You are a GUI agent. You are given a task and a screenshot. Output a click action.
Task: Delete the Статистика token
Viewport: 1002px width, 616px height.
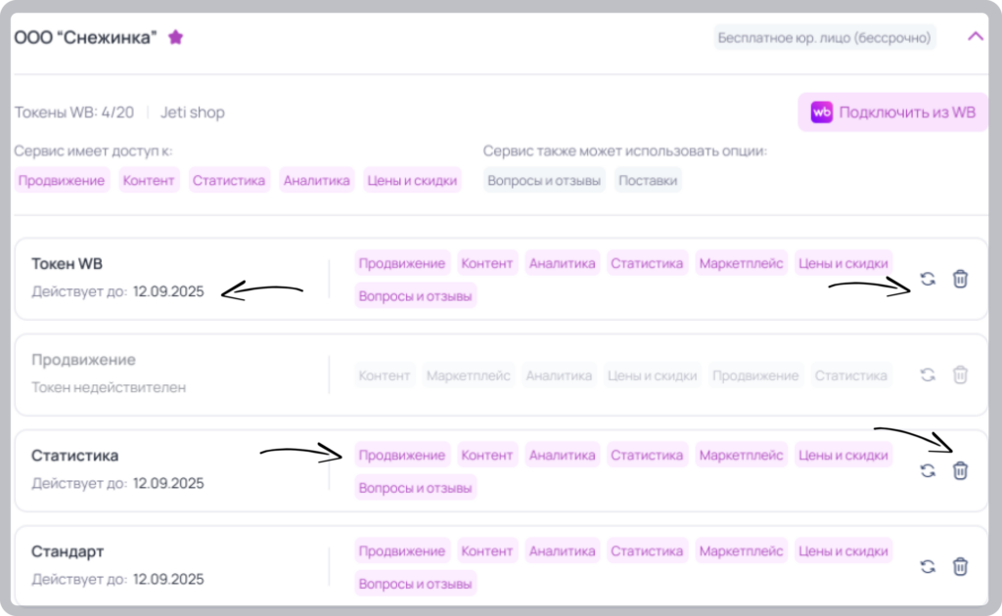tap(960, 470)
